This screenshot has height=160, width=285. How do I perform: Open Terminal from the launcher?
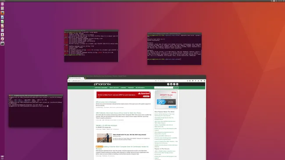point(2,43)
